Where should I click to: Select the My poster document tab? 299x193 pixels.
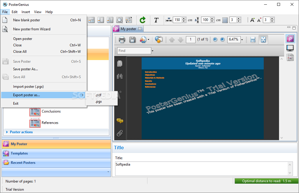tap(128, 29)
